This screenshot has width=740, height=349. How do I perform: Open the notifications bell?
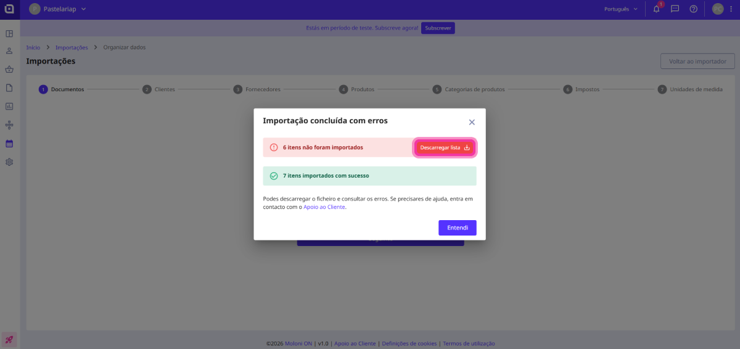coord(657,9)
